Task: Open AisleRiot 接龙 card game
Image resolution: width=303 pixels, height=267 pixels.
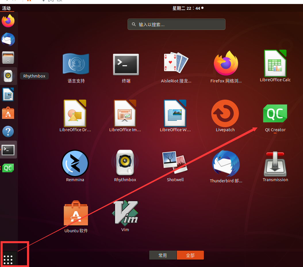Action: [x=176, y=62]
